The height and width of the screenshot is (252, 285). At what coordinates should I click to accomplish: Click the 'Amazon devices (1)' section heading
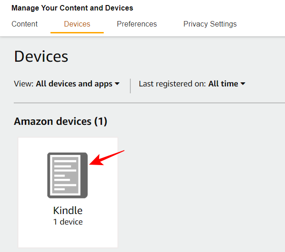[61, 121]
